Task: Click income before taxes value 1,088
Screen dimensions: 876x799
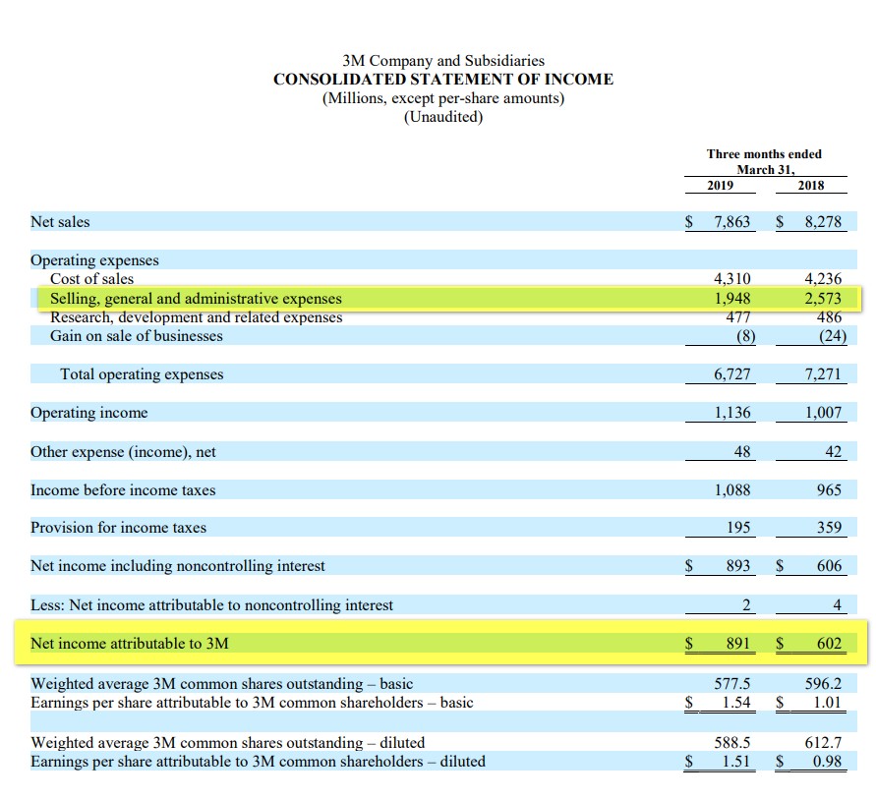Action: (731, 489)
